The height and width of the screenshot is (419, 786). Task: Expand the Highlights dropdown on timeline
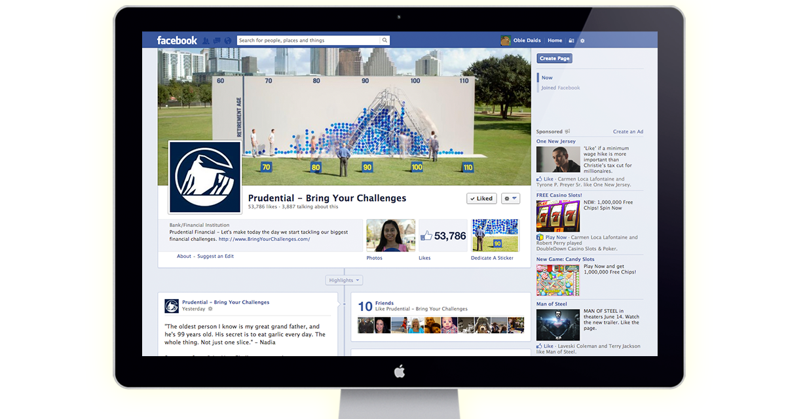pos(344,280)
